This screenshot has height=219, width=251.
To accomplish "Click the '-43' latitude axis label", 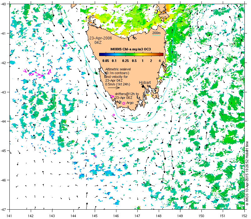I will tap(3, 92).
